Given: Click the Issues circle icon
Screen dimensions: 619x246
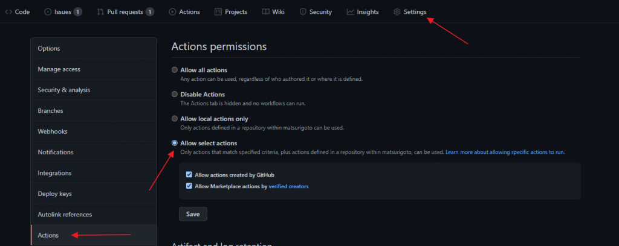Looking at the screenshot, I should pos(48,11).
